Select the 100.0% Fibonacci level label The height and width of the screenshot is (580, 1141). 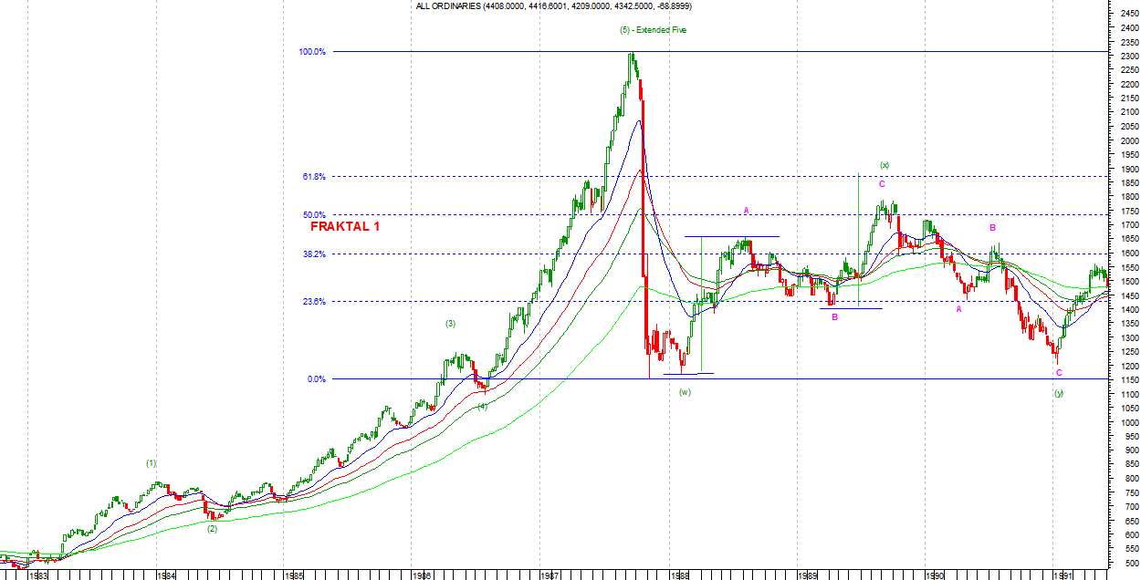312,52
